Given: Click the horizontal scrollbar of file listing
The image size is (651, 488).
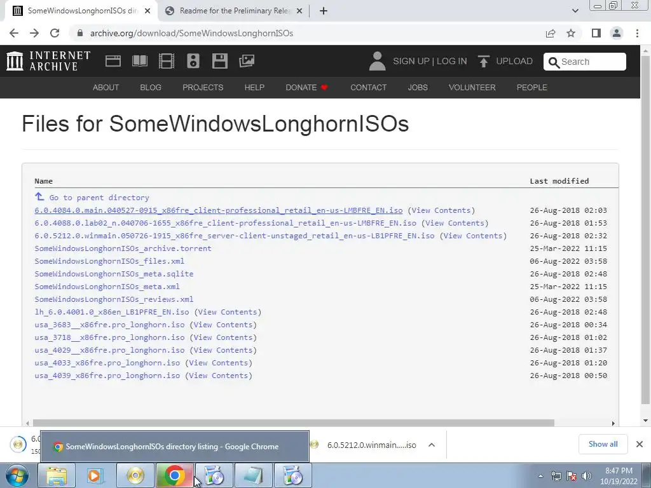Looking at the screenshot, I should (294, 423).
